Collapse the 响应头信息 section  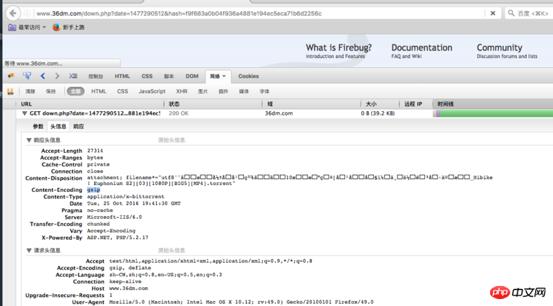[x=29, y=140]
